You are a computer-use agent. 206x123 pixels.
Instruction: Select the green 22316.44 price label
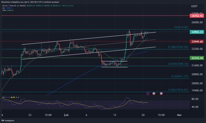[197, 58]
